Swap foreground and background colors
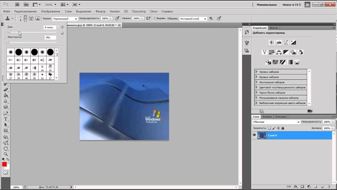The image size is (337, 190). tap(8, 159)
